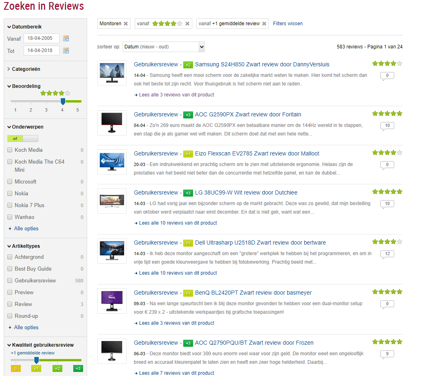Read all 10 reviews of LG 38UC99-W
426x376 pixels.
pyautogui.click(x=178, y=223)
